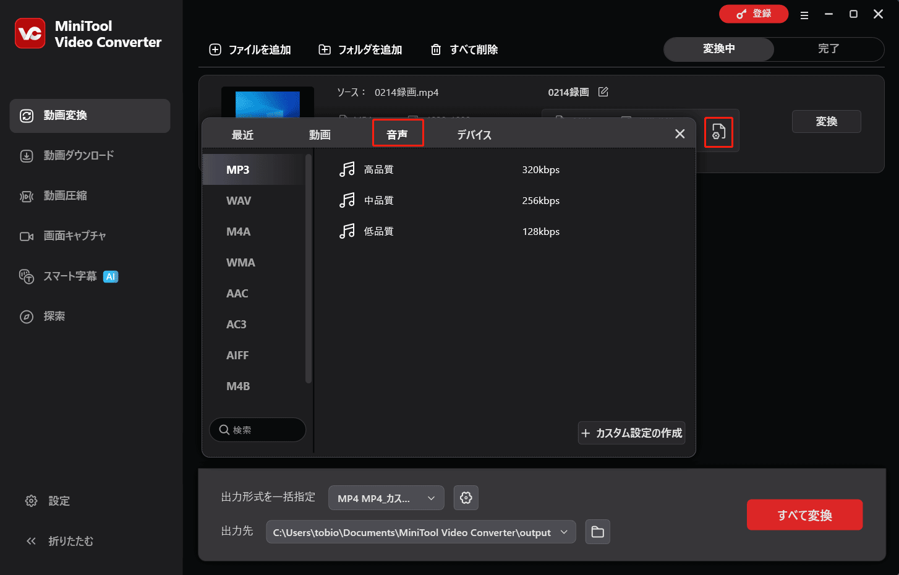The height and width of the screenshot is (575, 899).
Task: Switch to the 完了 tab
Action: [x=829, y=49]
